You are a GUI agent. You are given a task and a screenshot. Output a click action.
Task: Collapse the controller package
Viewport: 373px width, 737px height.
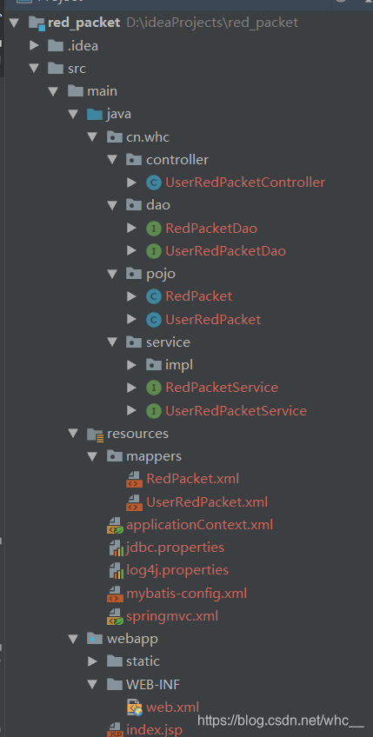(x=112, y=160)
